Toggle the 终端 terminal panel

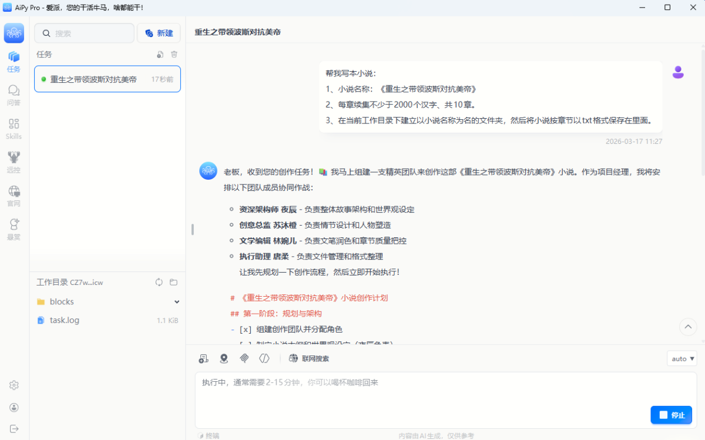click(x=209, y=436)
